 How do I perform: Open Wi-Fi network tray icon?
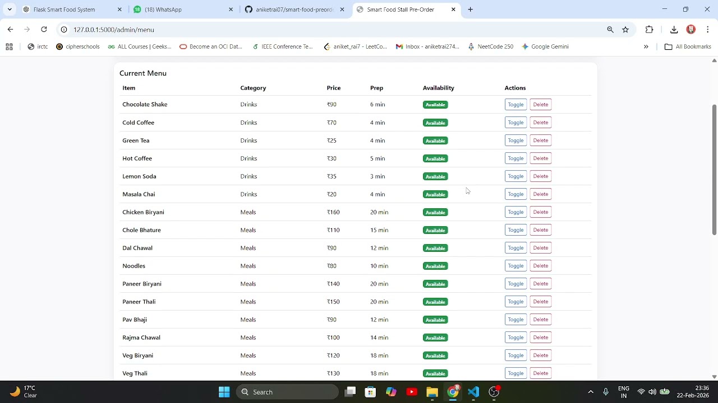[641, 392]
